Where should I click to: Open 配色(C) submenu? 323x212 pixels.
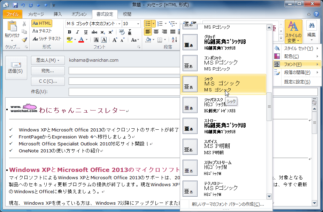(297, 56)
